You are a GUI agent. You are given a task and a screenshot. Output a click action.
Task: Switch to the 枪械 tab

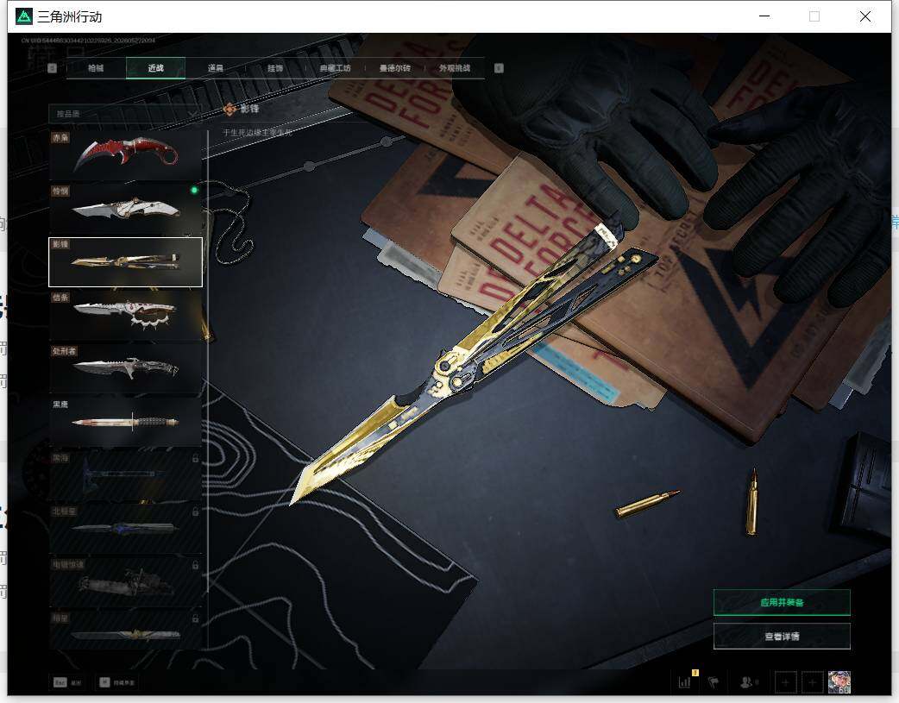[x=96, y=68]
